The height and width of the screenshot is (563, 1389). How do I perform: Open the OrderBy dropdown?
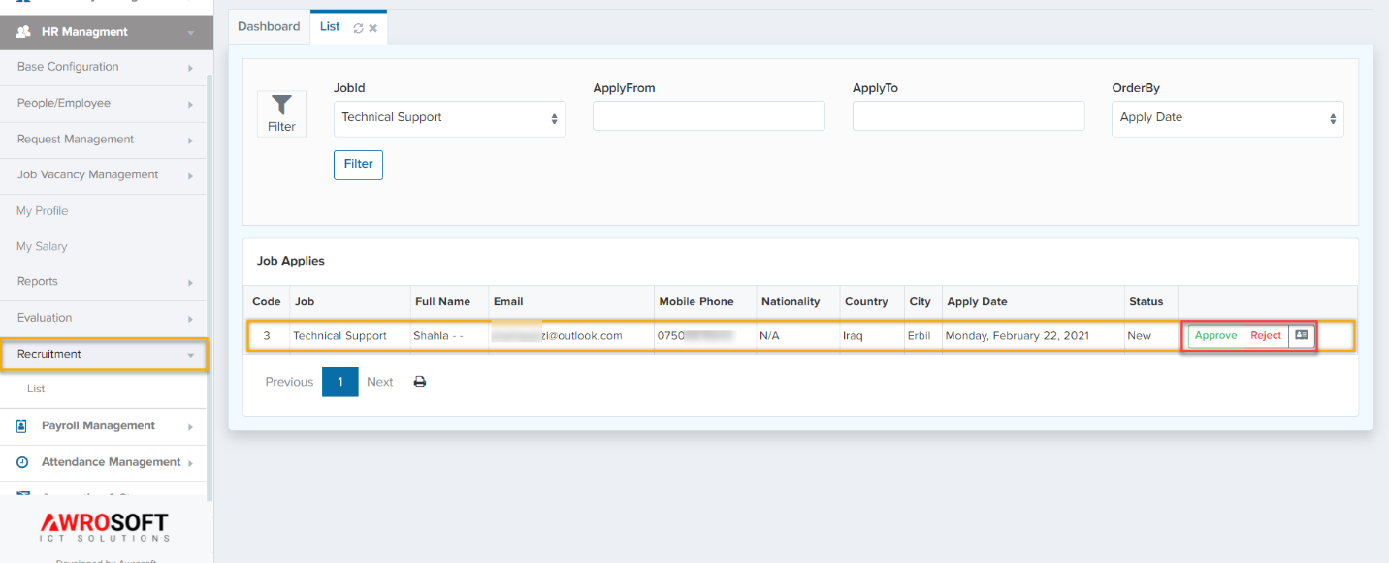point(1227,118)
